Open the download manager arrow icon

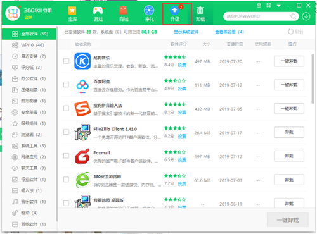[x=306, y=16]
